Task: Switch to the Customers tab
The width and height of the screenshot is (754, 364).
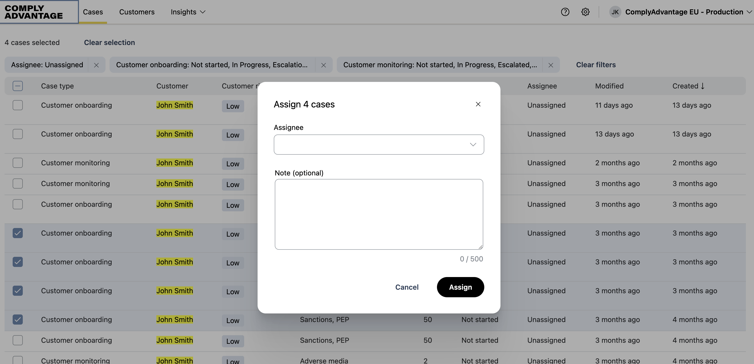Action: point(137,12)
